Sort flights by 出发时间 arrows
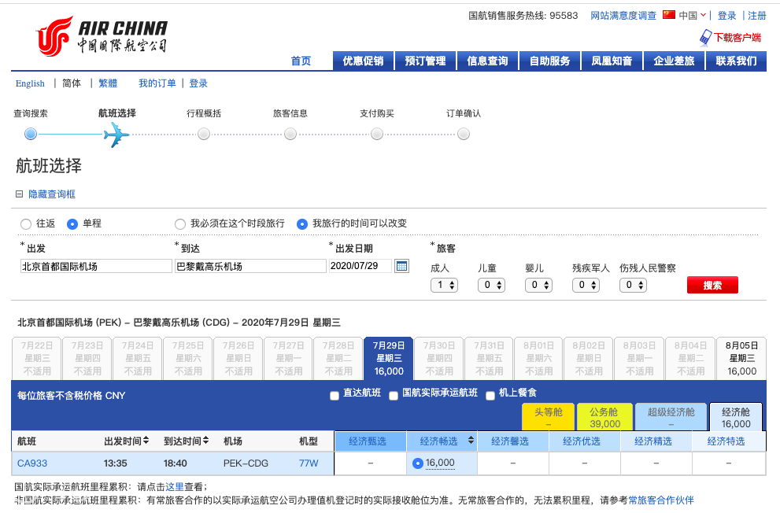780x513 pixels. (x=146, y=441)
